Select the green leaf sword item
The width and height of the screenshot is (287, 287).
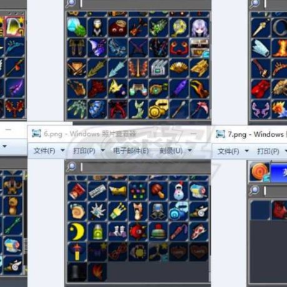pyautogui.click(x=97, y=68)
